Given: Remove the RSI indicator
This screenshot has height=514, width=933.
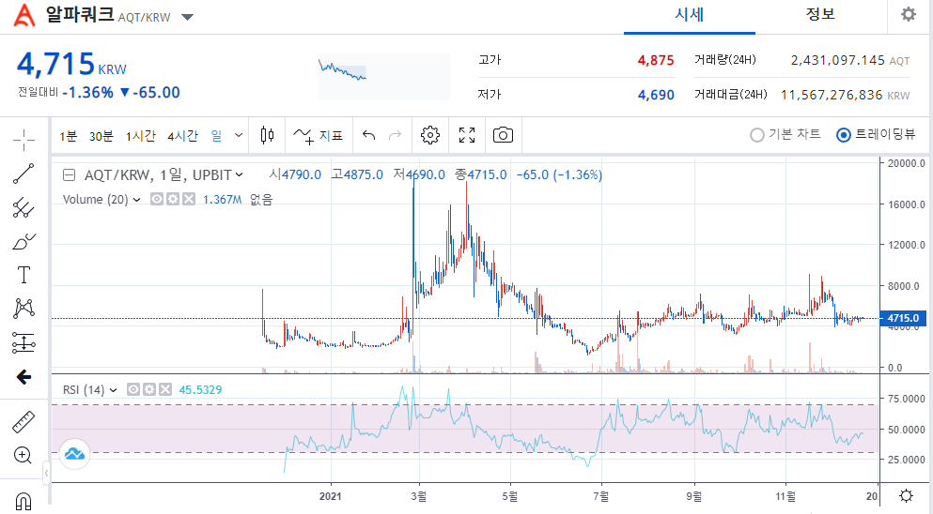Looking at the screenshot, I should pyautogui.click(x=165, y=390).
